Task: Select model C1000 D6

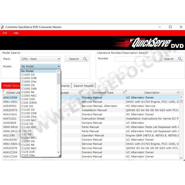Action: pos(39,85)
